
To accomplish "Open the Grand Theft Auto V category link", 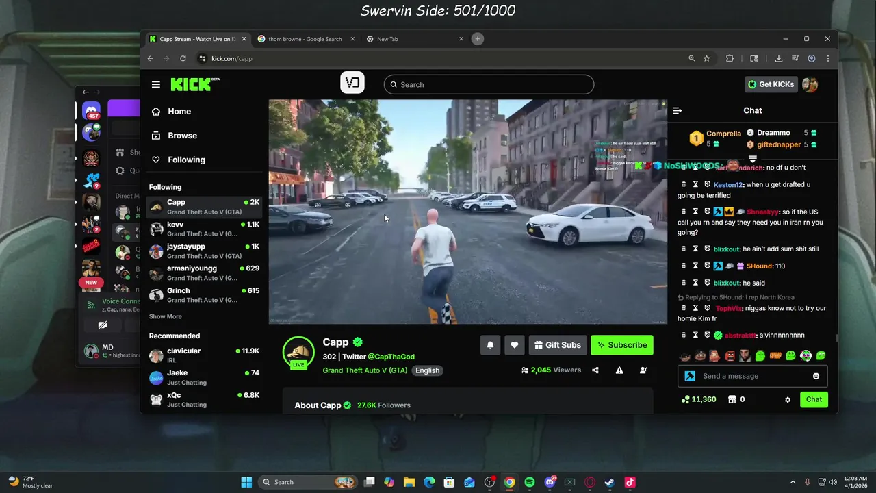I will tap(365, 370).
